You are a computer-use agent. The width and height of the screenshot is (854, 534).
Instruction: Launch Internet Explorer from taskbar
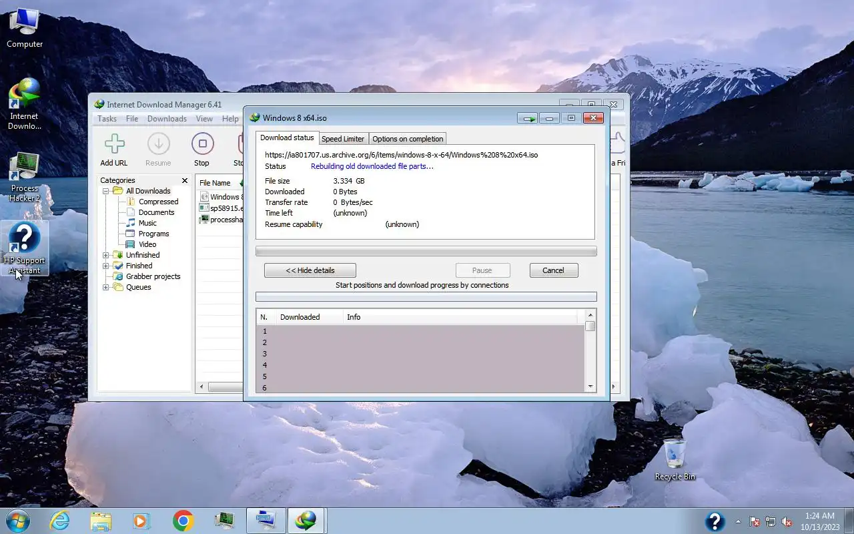pyautogui.click(x=59, y=521)
